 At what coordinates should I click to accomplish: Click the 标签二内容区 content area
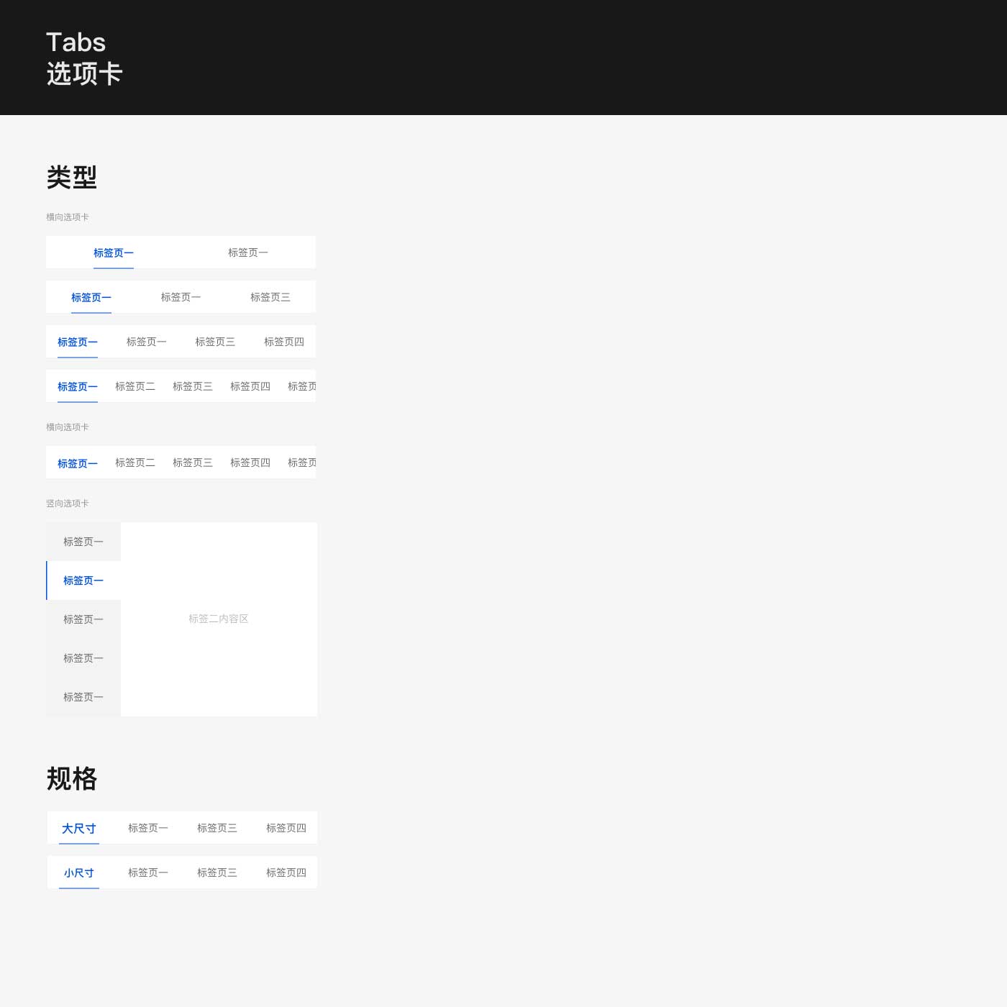pyautogui.click(x=219, y=619)
